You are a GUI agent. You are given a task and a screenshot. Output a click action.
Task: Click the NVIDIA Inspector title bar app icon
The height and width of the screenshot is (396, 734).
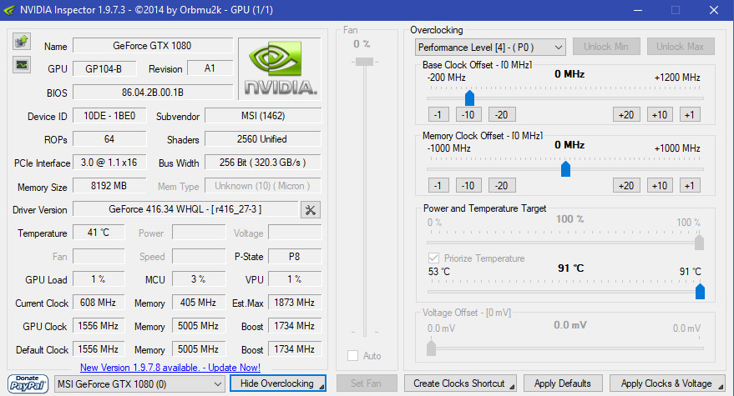click(x=9, y=10)
